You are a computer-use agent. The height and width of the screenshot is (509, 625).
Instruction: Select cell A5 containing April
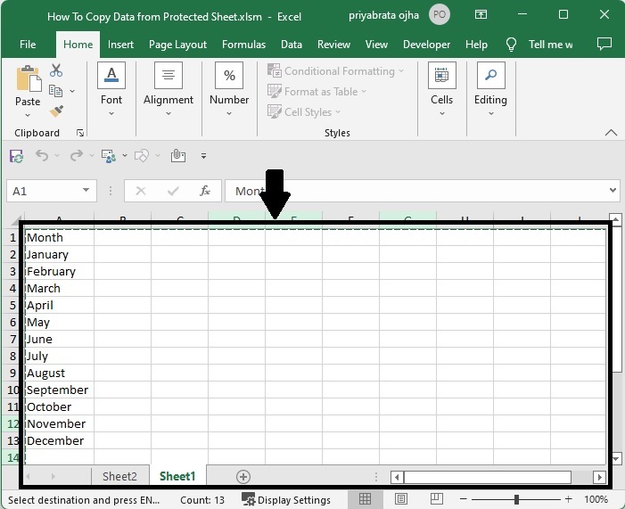pos(58,305)
